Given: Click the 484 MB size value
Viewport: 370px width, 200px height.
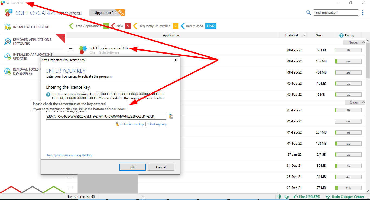Looking at the screenshot, I should point(322,72).
